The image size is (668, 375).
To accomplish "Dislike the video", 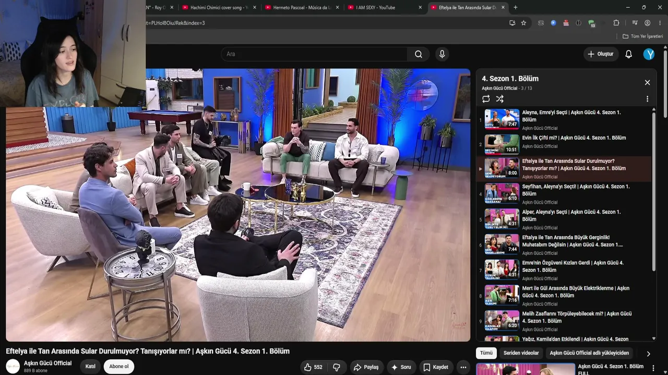I will coord(337,367).
